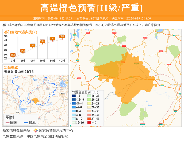Click the National Early Warning Center logo icon

(36, 131)
